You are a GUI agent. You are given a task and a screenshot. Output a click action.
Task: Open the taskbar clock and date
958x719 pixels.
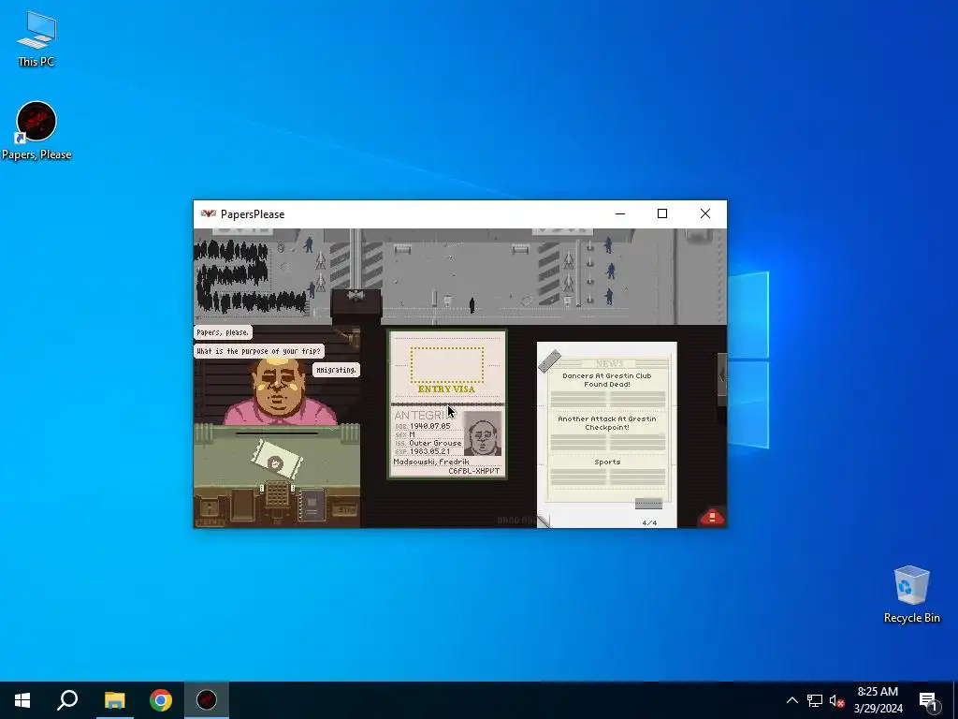(x=878, y=700)
